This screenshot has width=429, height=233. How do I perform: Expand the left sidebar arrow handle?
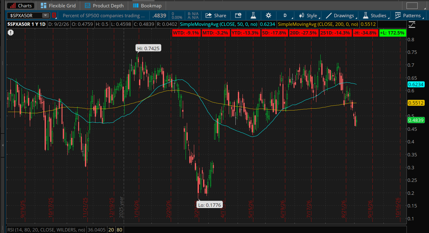coord(2,145)
